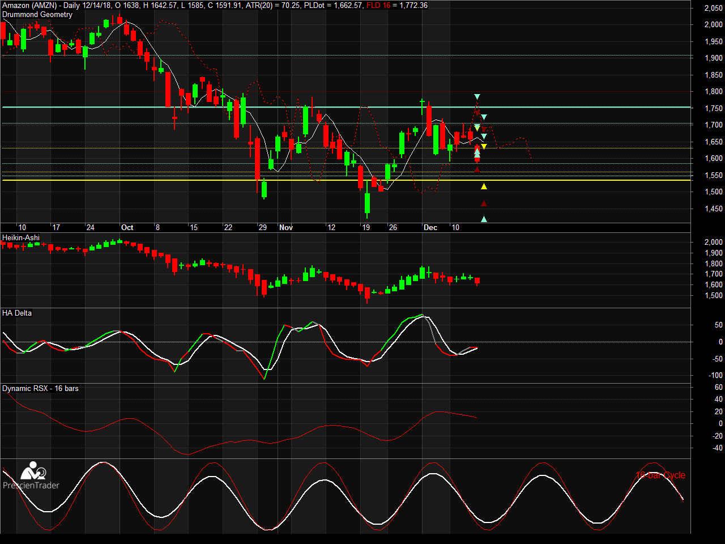Click the topmost cyan down-pointing triangle marker

(477, 97)
